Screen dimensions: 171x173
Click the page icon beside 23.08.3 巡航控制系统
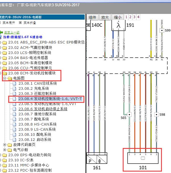coord(14,93)
